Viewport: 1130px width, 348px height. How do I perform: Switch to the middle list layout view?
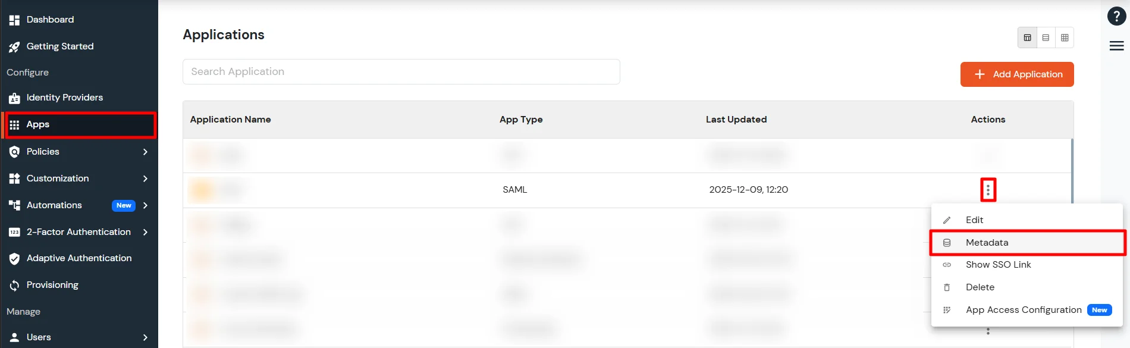1046,37
